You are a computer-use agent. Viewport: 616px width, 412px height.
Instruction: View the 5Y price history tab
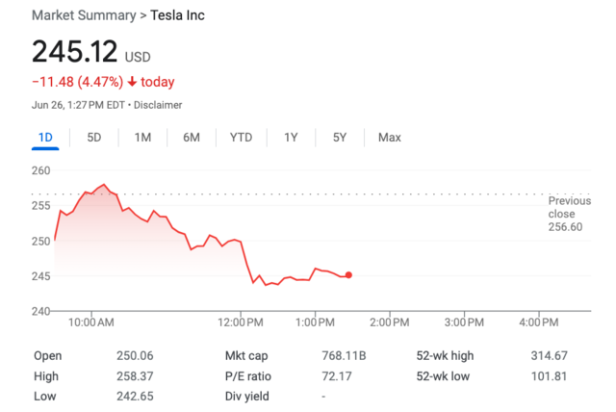pos(340,137)
